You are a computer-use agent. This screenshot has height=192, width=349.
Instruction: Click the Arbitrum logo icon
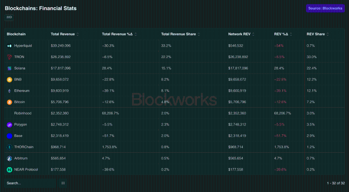[9, 158]
